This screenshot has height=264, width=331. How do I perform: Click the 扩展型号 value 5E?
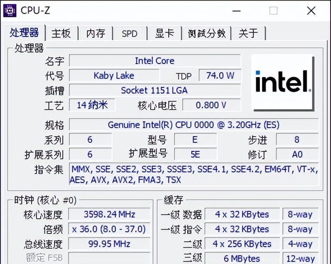tap(195, 154)
